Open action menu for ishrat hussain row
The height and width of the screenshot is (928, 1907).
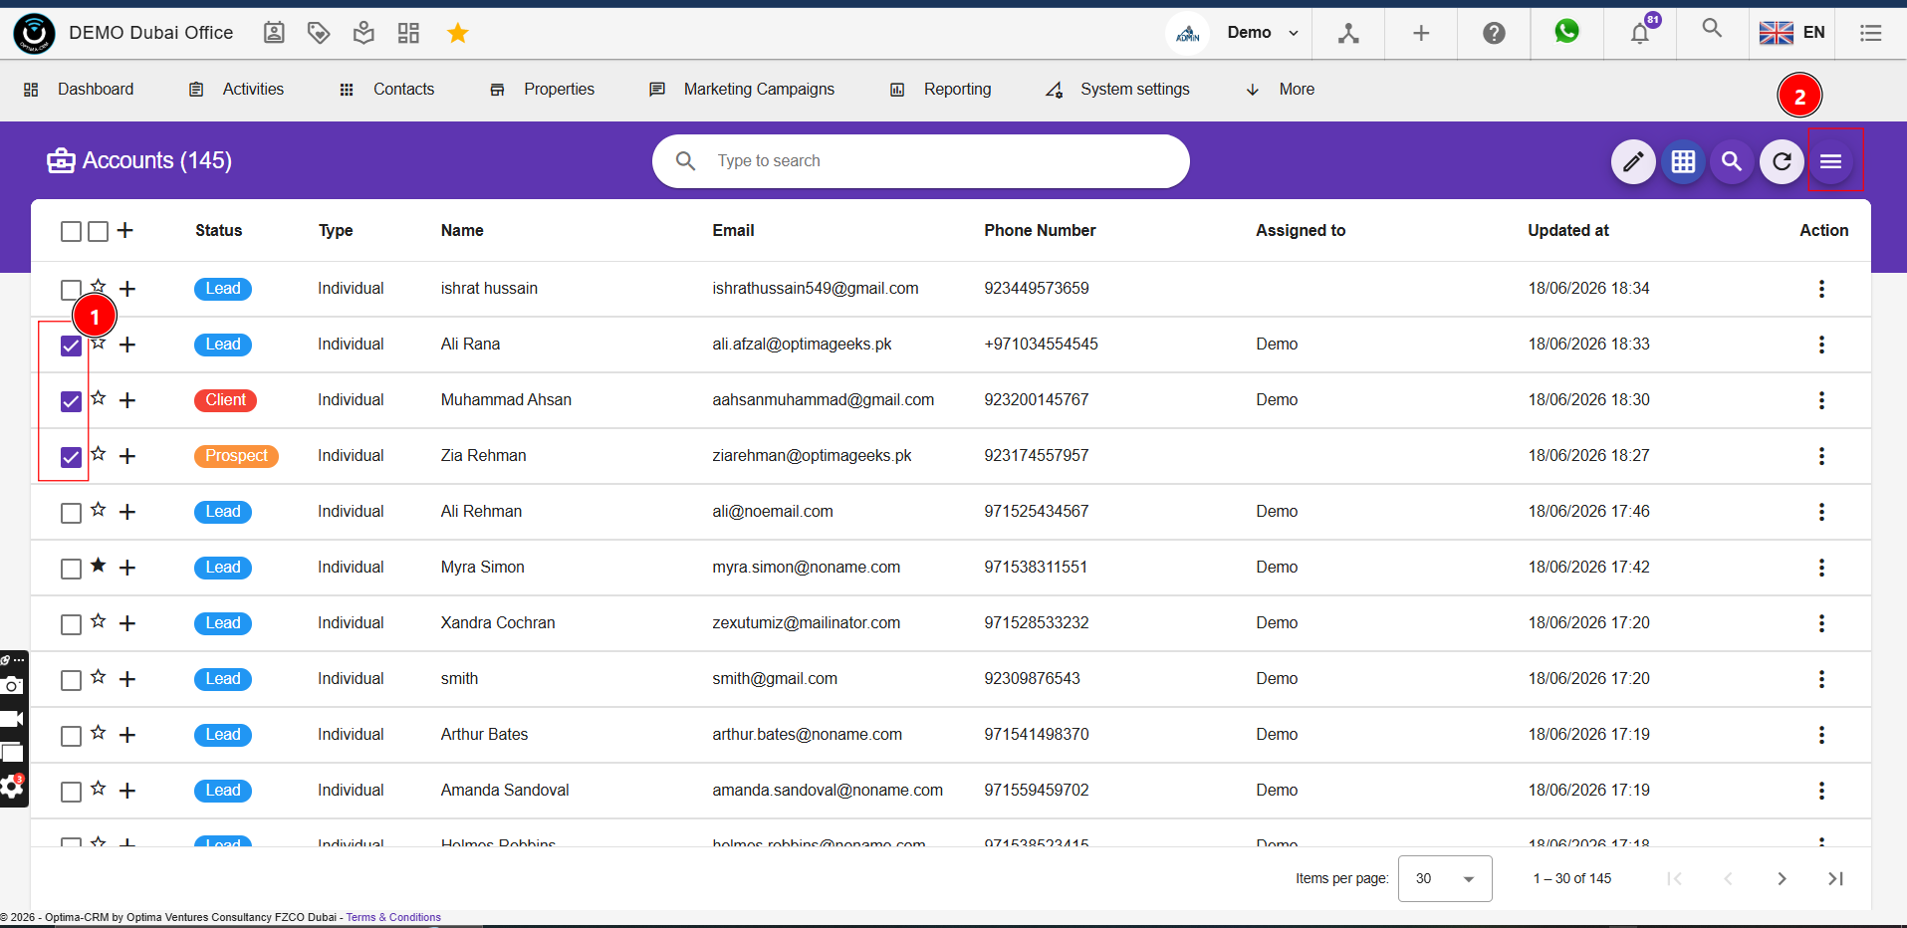pos(1821,289)
